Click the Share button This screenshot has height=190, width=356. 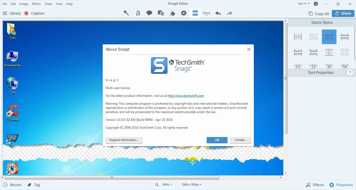tap(343, 13)
